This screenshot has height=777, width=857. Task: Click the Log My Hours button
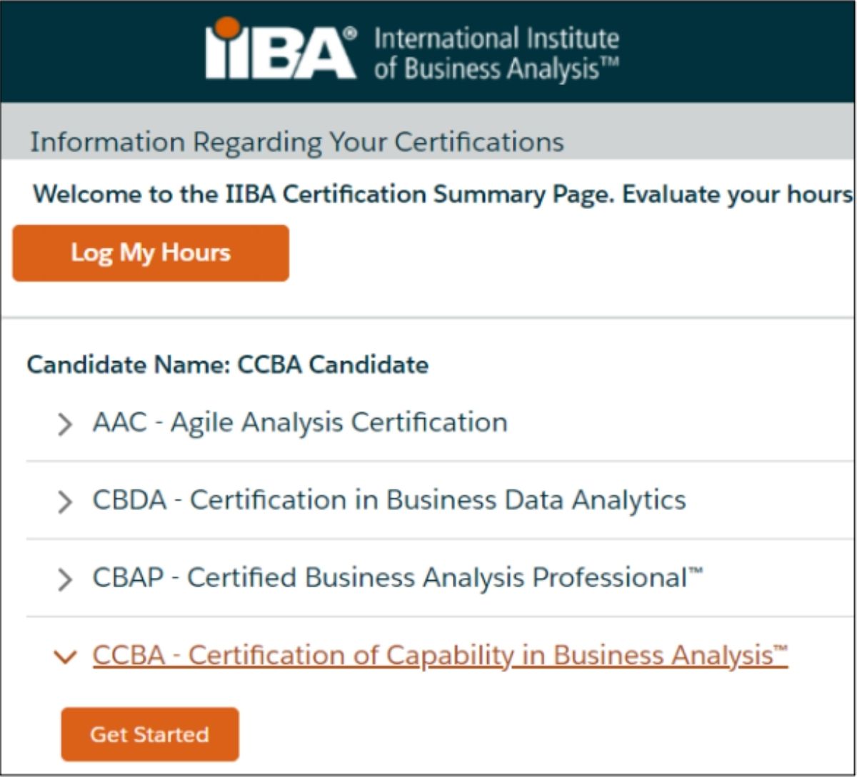coord(150,253)
